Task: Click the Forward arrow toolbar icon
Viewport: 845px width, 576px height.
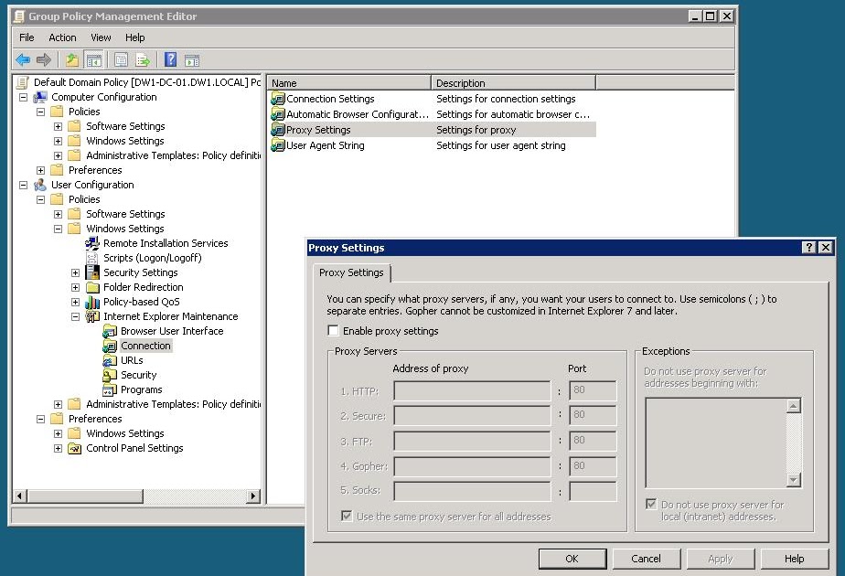Action: (44, 59)
